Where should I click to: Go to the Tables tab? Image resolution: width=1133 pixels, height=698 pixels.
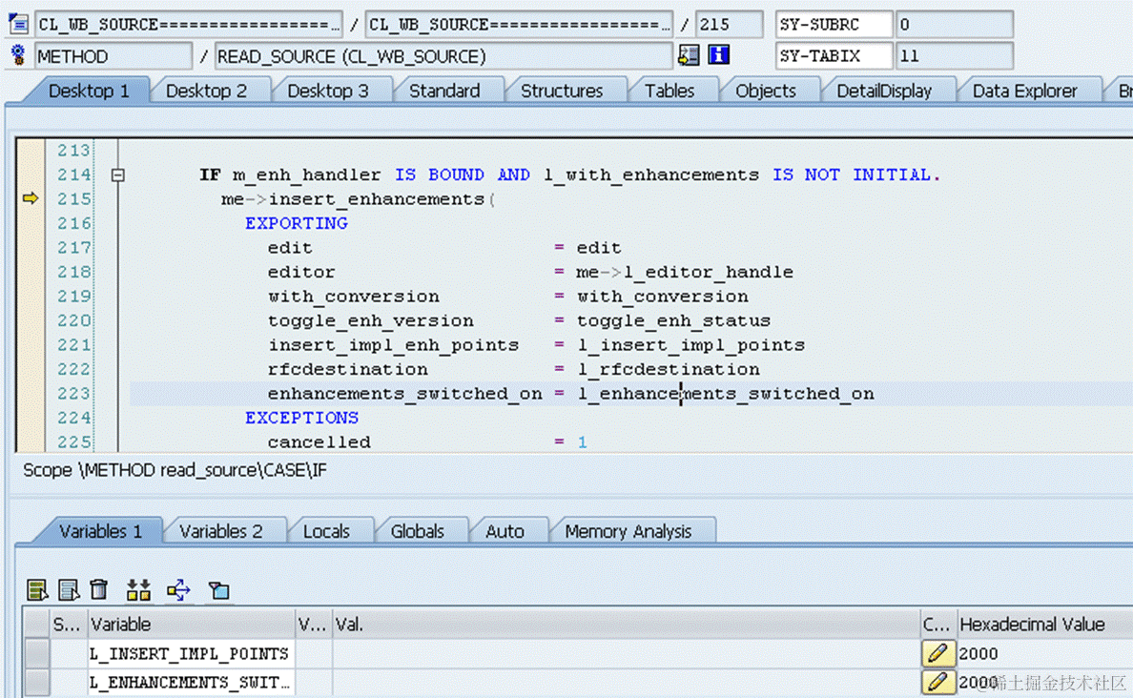pos(669,91)
